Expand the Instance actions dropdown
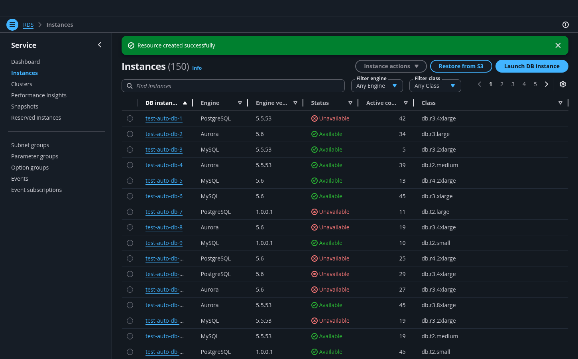Viewport: 578px width, 359px height. click(x=391, y=66)
